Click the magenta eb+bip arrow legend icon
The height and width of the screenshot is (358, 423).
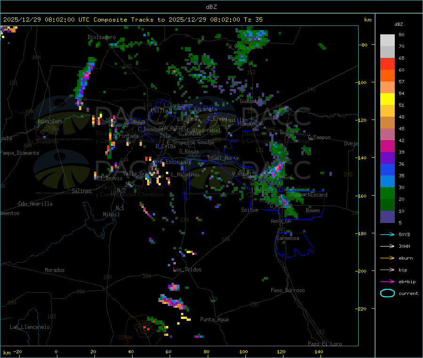[x=387, y=281]
